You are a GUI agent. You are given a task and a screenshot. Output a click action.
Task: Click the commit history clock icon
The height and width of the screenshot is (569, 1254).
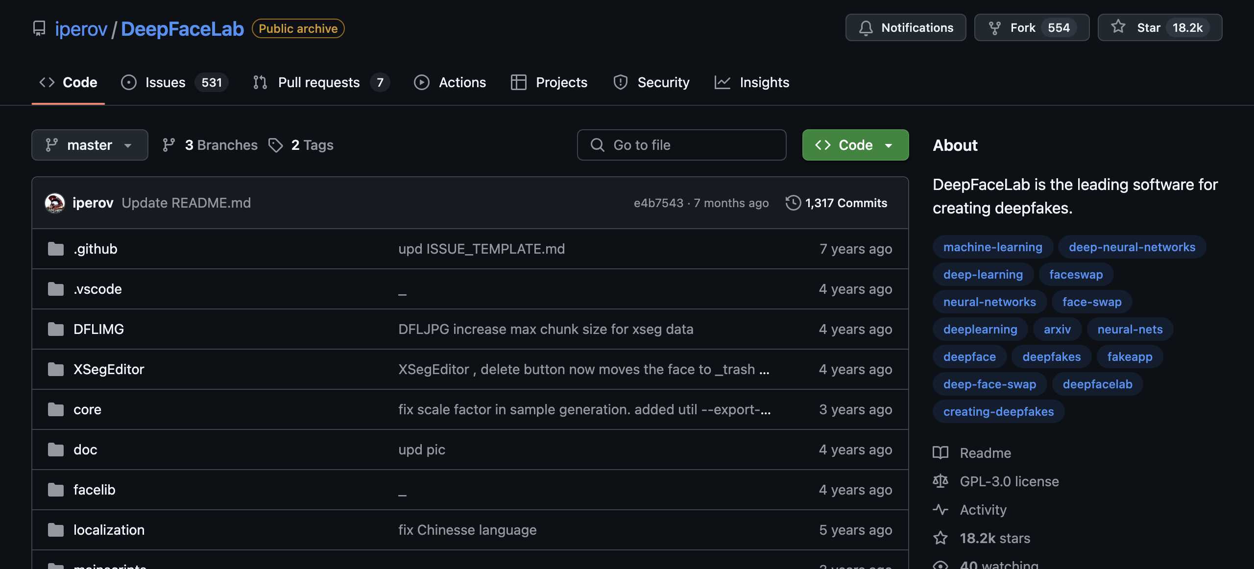[793, 203]
